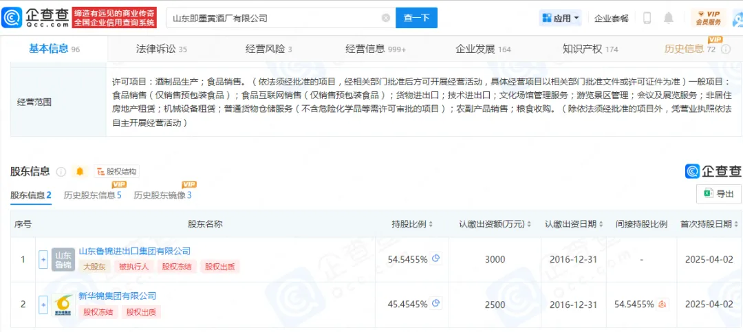The width and height of the screenshot is (743, 332).
Task: Select the 历史股东镜像 3 sub-tab
Action: point(162,195)
